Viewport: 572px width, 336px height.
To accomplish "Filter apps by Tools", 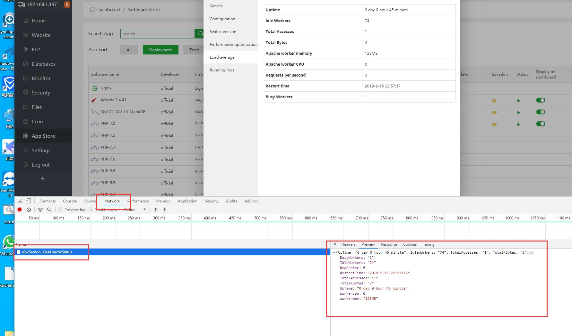I will [194, 50].
